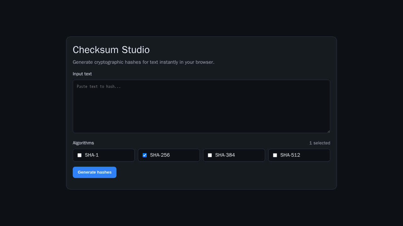403x226 pixels.
Task: Place cursor in the paste text field
Action: [201, 106]
